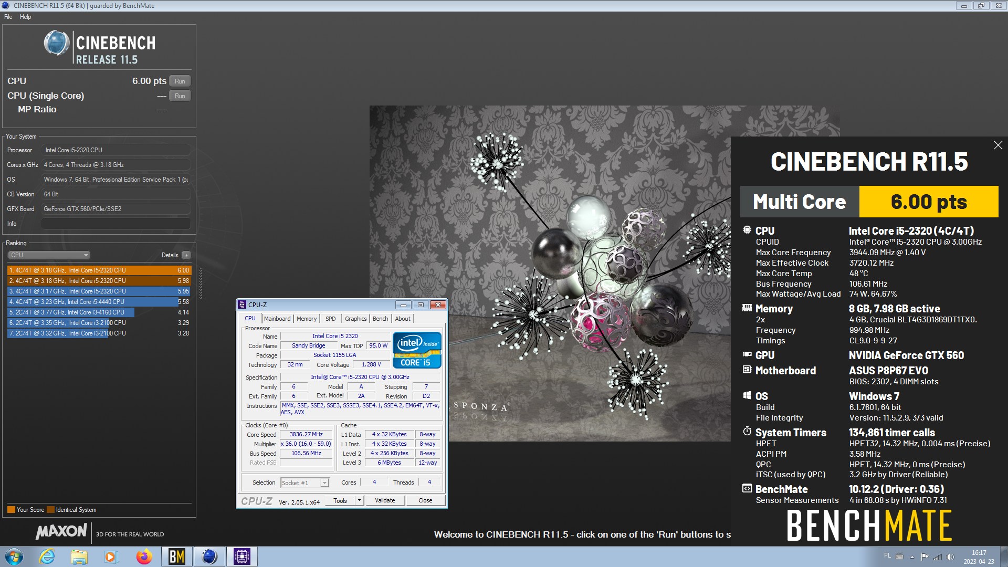The image size is (1008, 567).
Task: Click the BenchMate GPU section icon
Action: pos(747,355)
